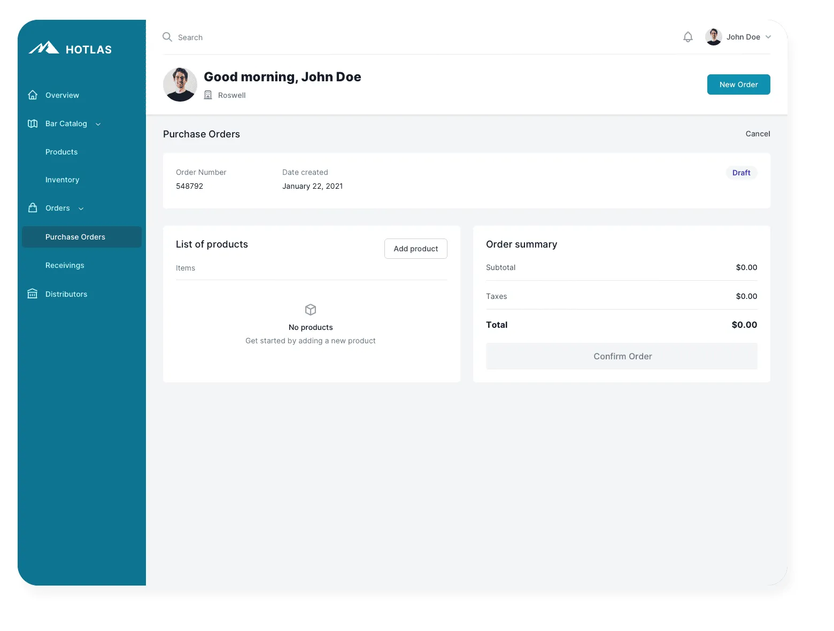Collapse the Bar Catalog chevron
Image resolution: width=834 pixels, height=631 pixels.
98,124
